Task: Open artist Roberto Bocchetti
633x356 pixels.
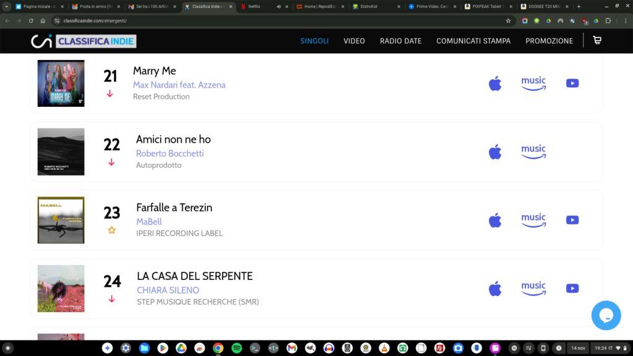Action: (169, 153)
